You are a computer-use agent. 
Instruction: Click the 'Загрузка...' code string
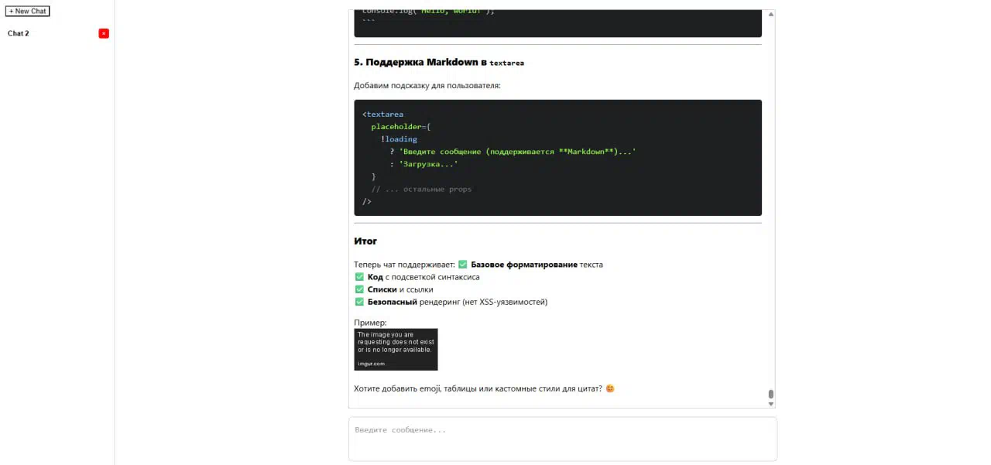(428, 164)
